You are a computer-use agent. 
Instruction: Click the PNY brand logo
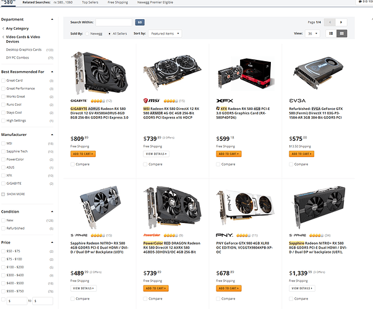click(x=225, y=235)
